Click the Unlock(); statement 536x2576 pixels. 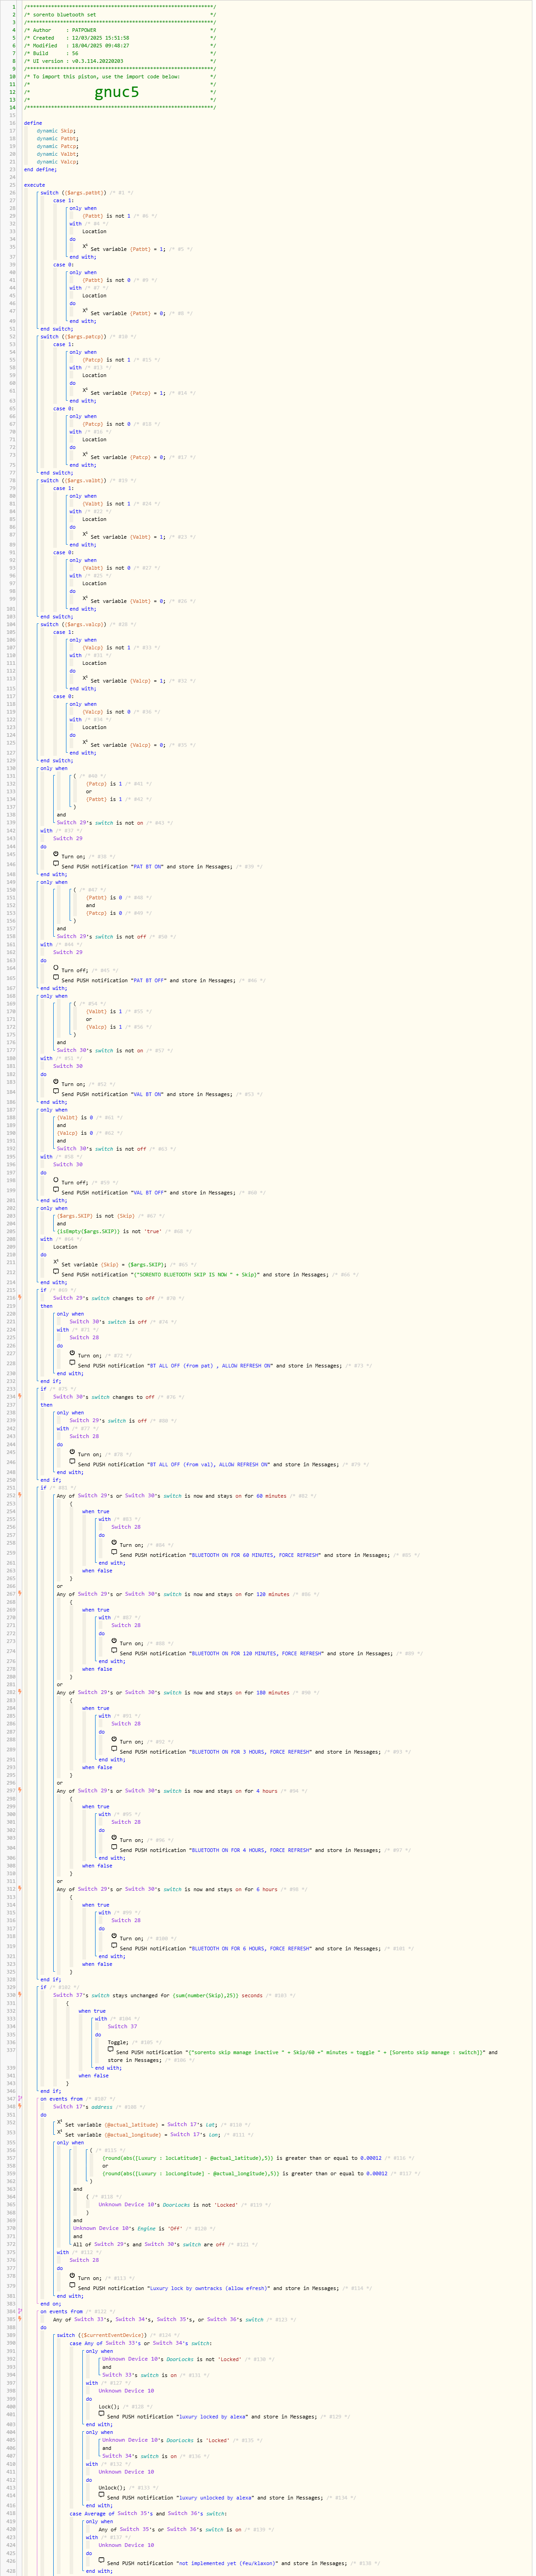point(112,2488)
